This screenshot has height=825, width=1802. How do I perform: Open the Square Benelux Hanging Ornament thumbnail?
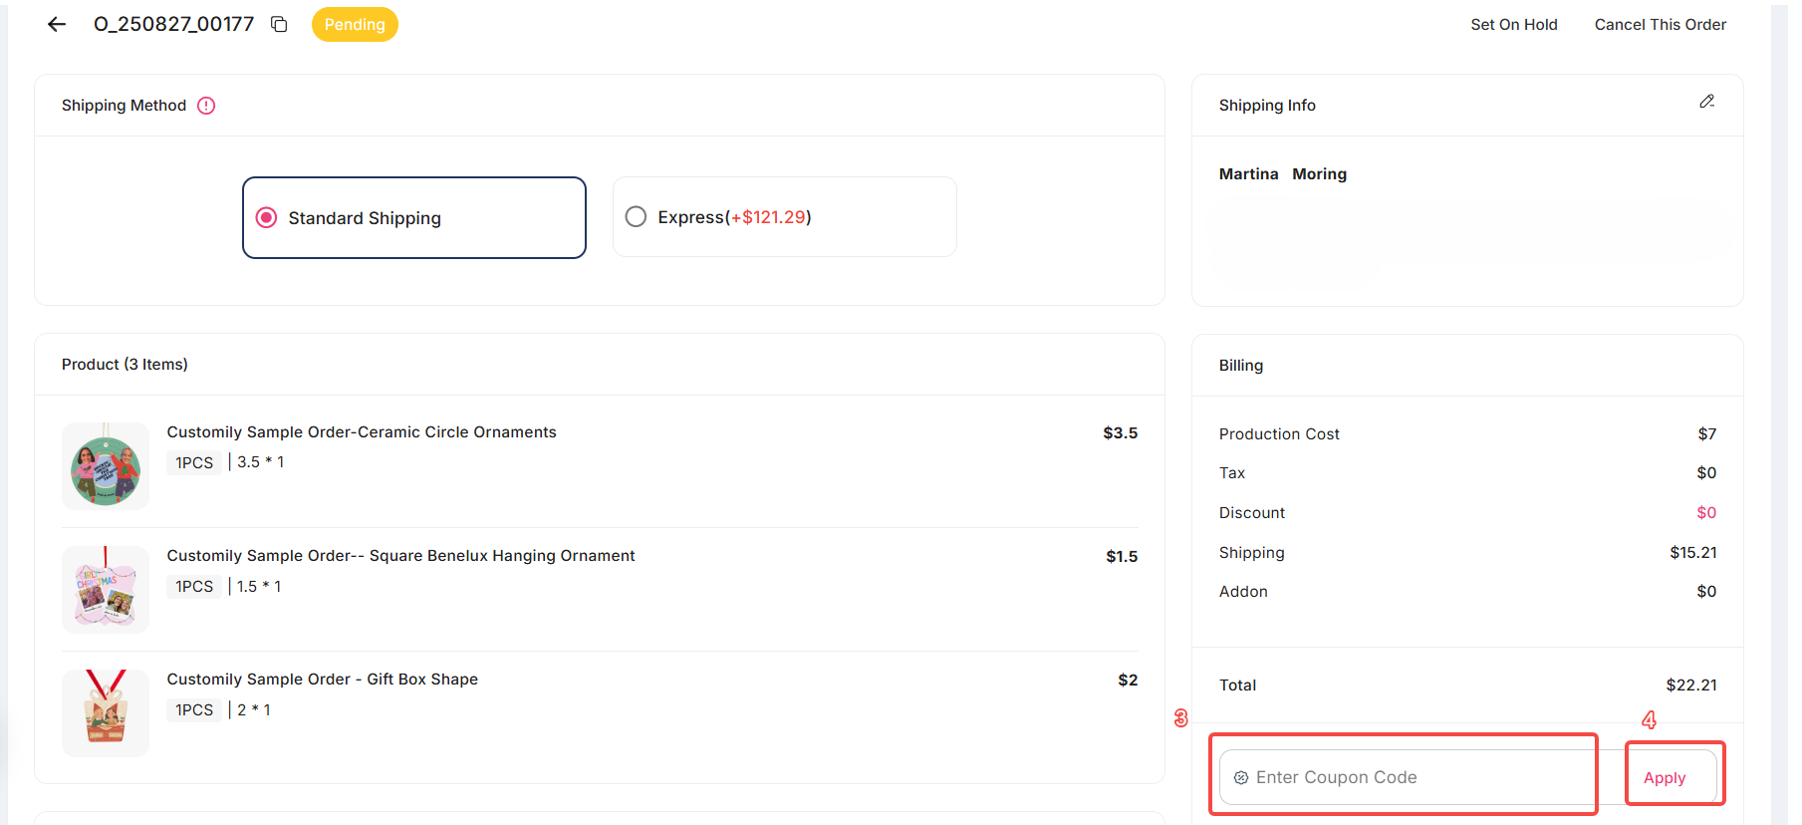click(106, 590)
